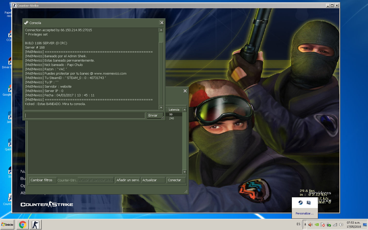Click "Razon : ' VAC '" line
The height and width of the screenshot is (230, 368).
tap(46, 69)
